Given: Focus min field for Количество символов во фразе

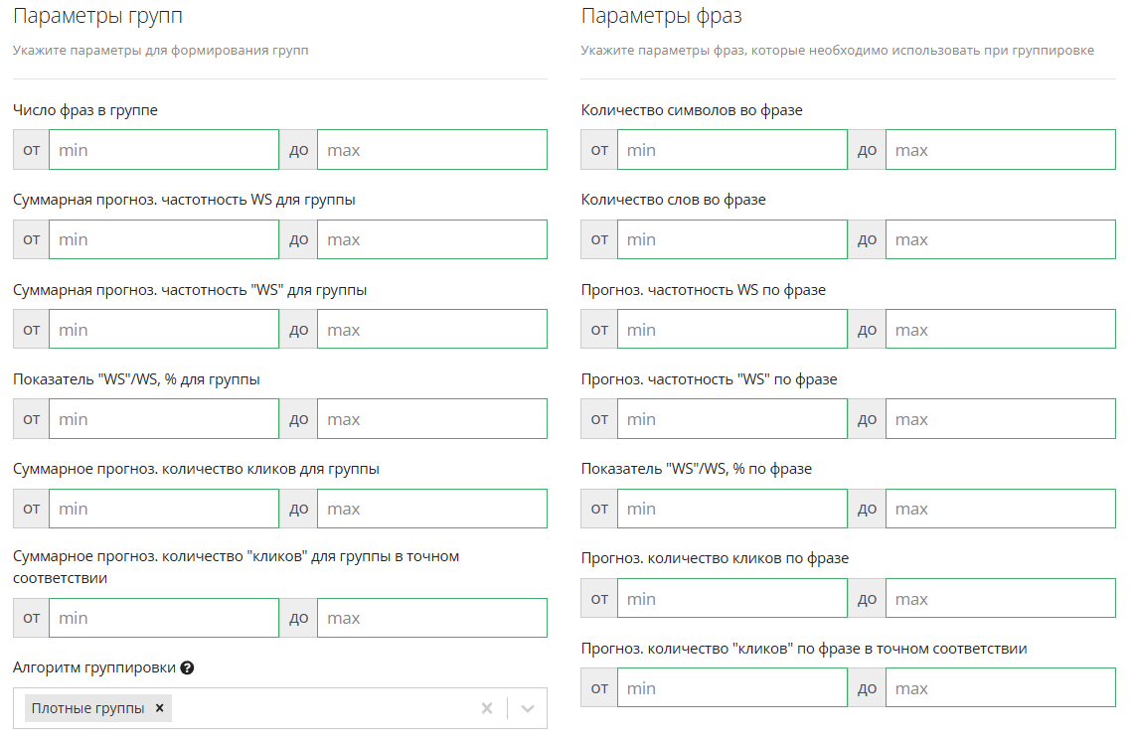Looking at the screenshot, I should (731, 150).
